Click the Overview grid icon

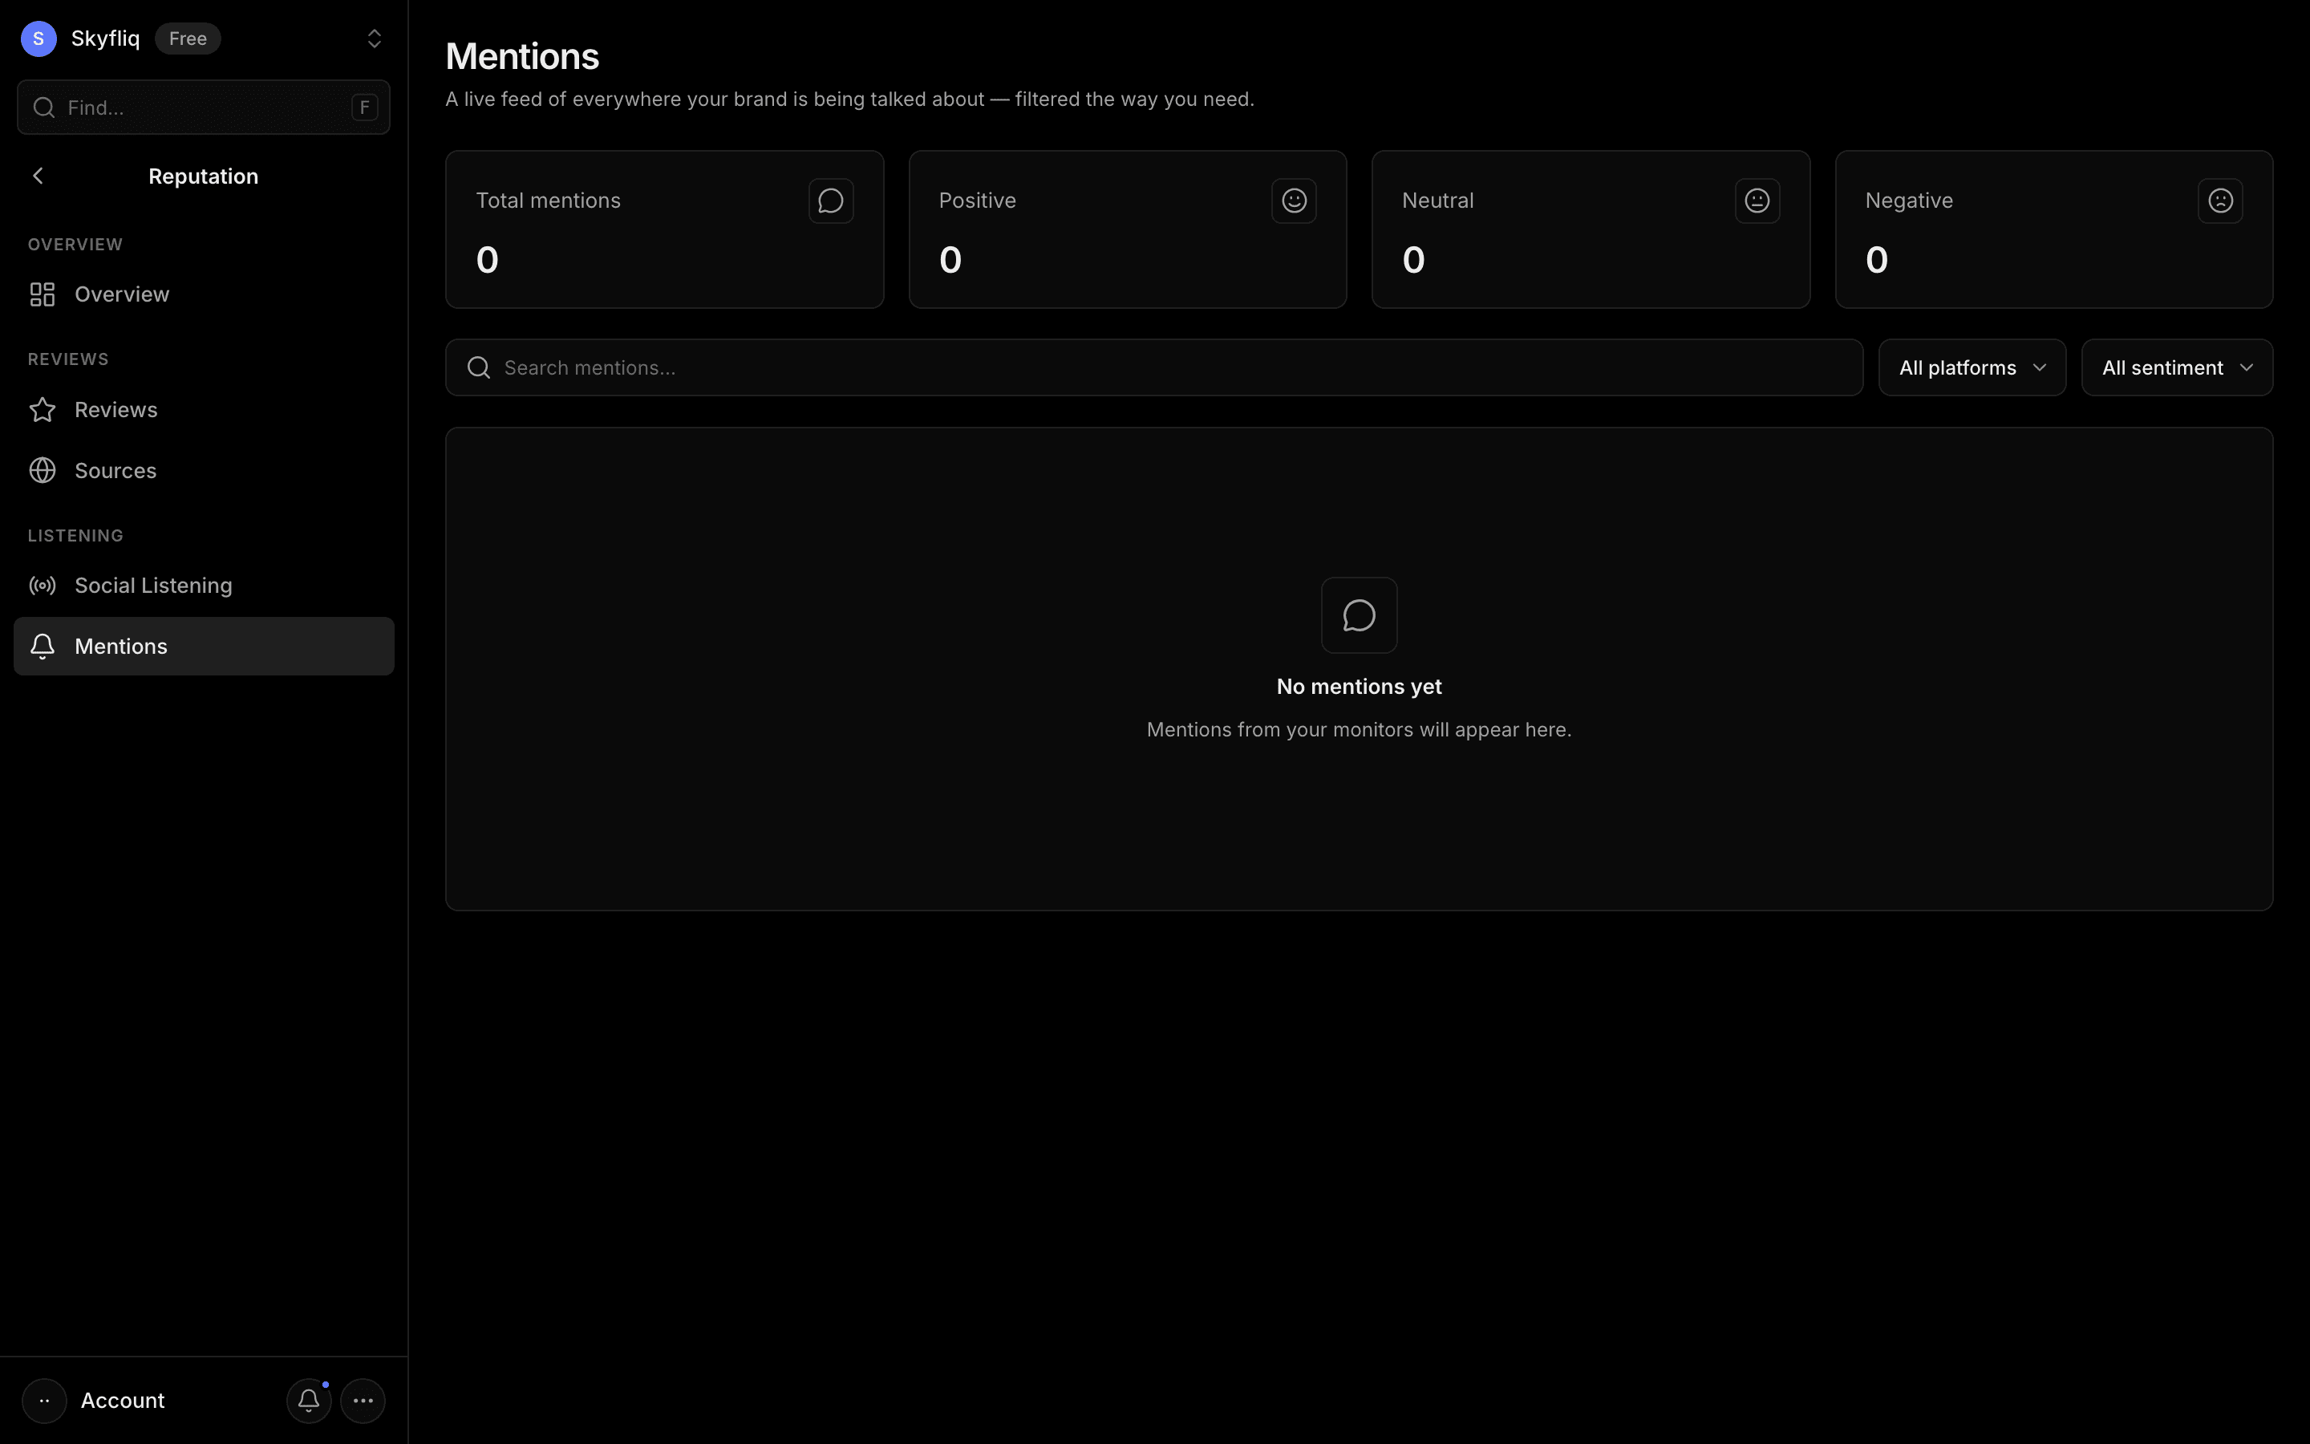coord(42,294)
